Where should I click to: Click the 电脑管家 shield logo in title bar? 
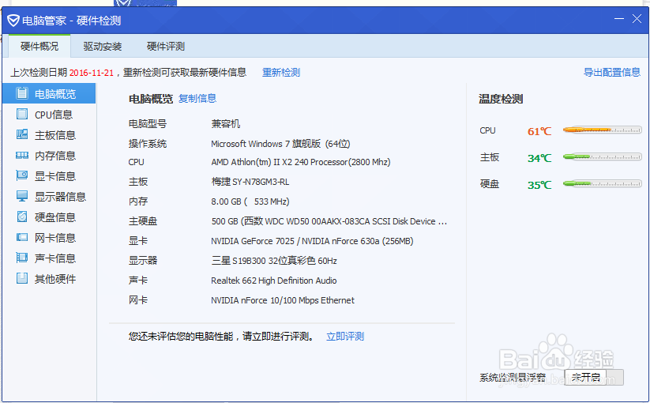pyautogui.click(x=13, y=21)
